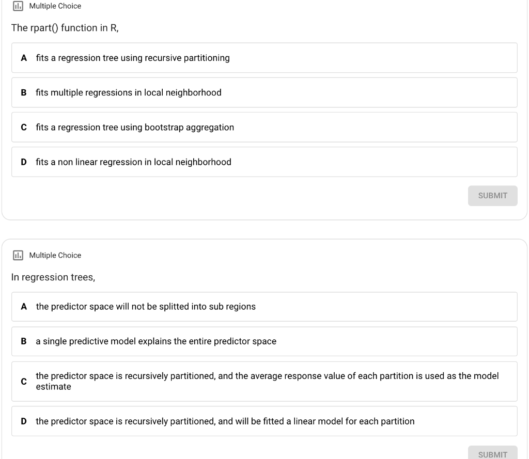Submit the regression trees question
The width and height of the screenshot is (529, 459).
492,453
